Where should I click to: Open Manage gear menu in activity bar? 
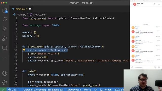tap(5, 83)
